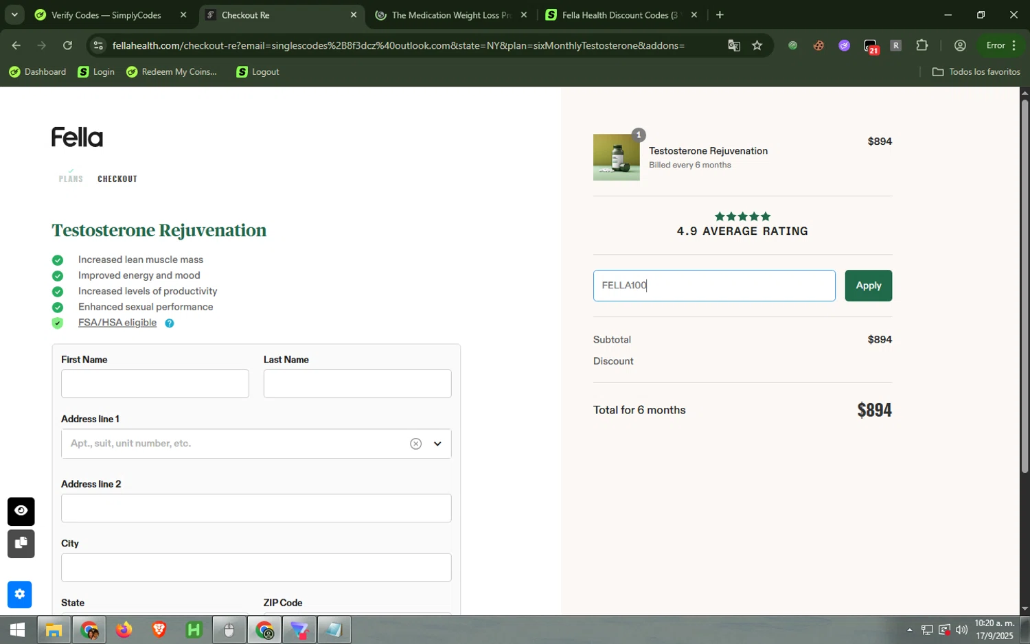
Task: Select the CHECKOUT step label
Action: (117, 179)
